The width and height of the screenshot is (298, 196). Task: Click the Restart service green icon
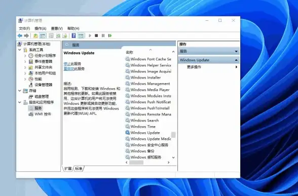(x=109, y=35)
